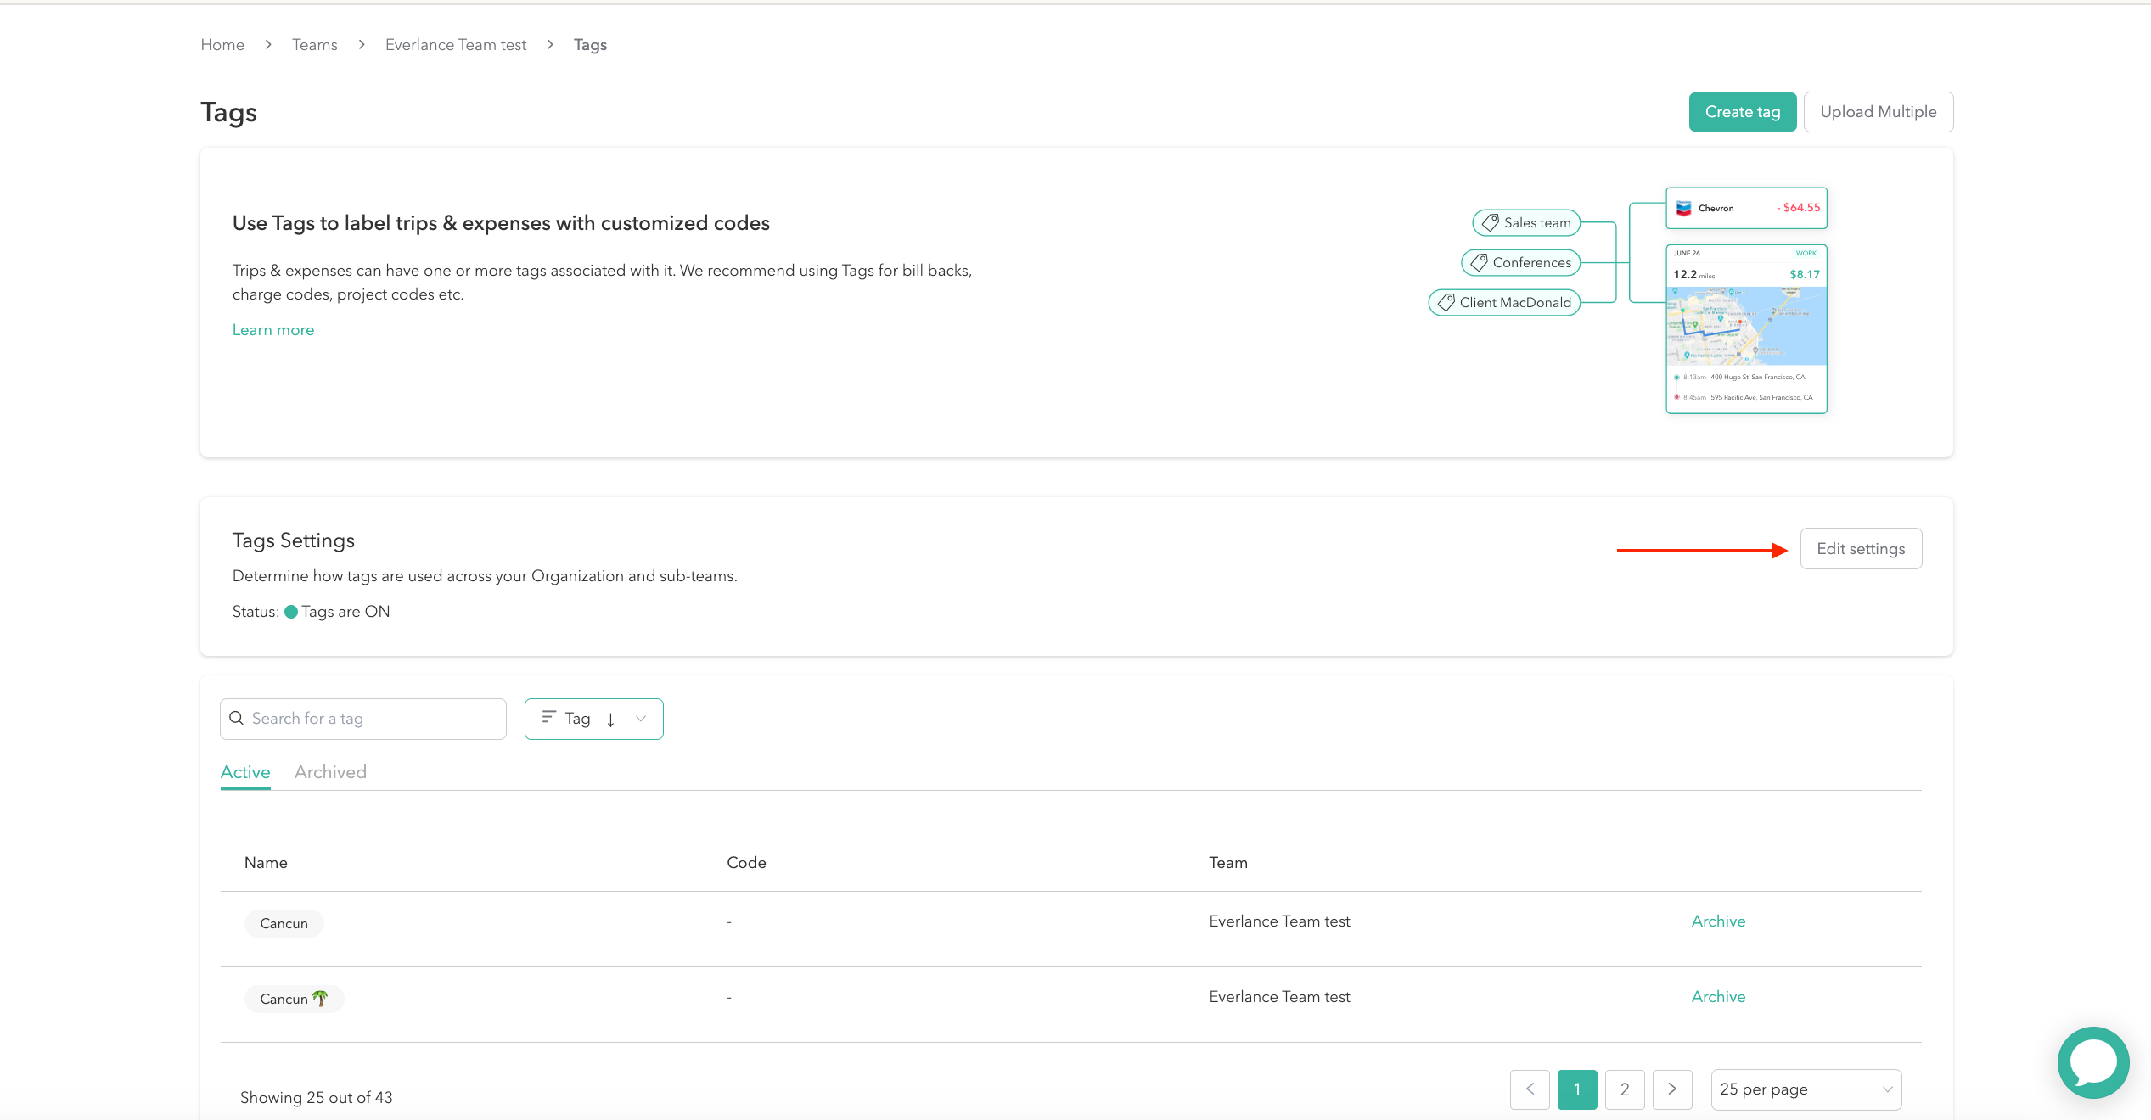The width and height of the screenshot is (2151, 1120).
Task: Click the green Tags status indicator dot
Action: 291,612
